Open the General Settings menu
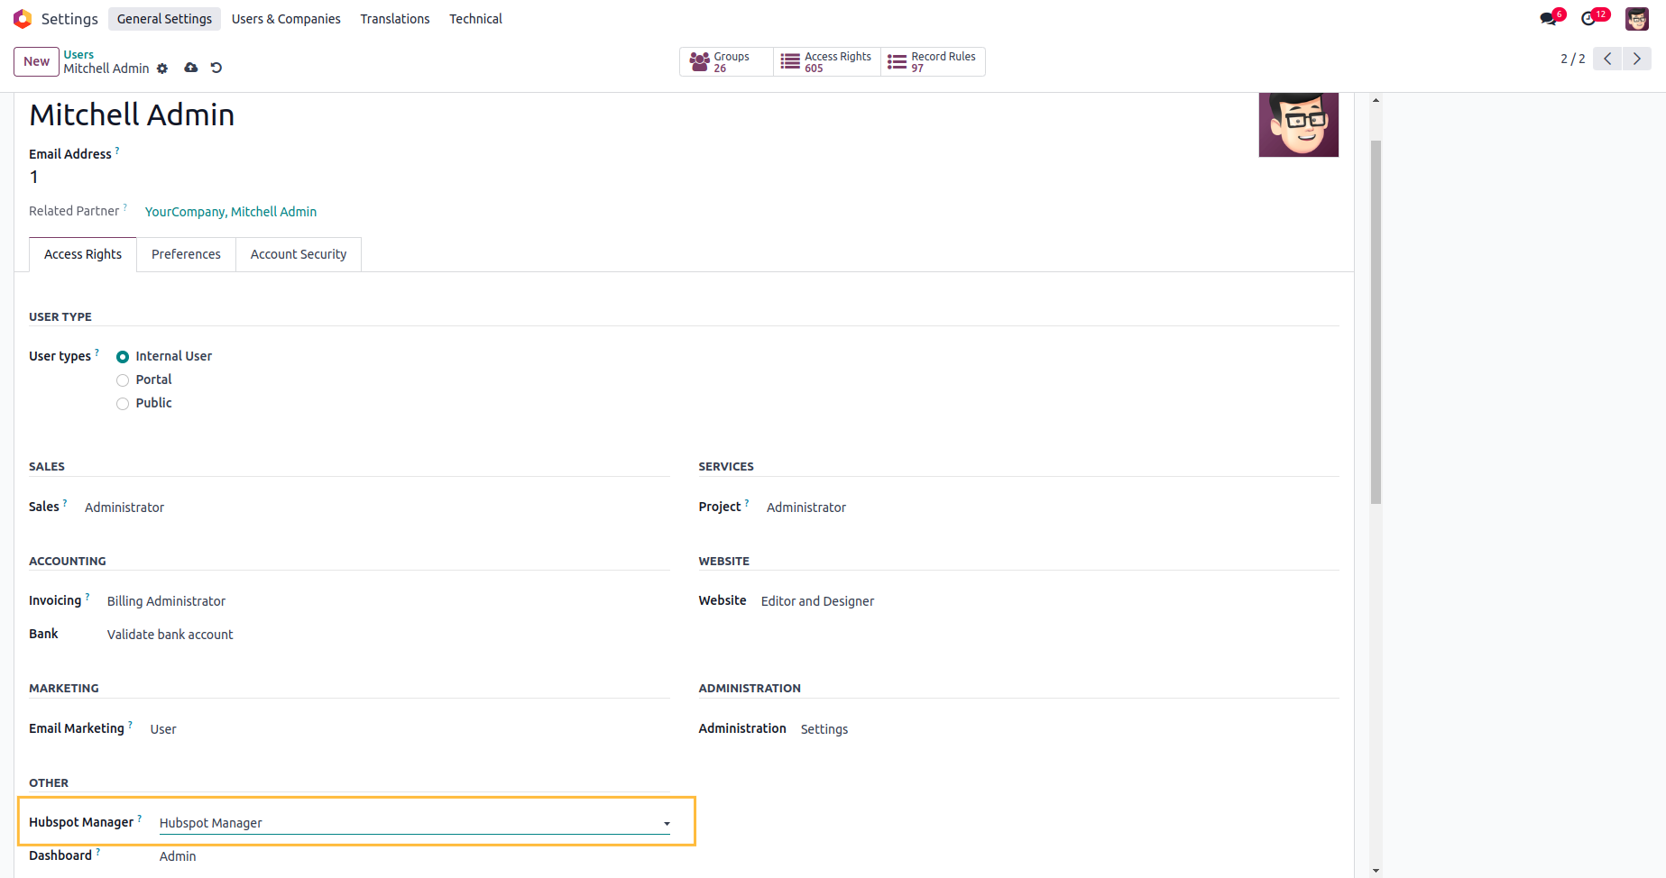 pos(164,19)
